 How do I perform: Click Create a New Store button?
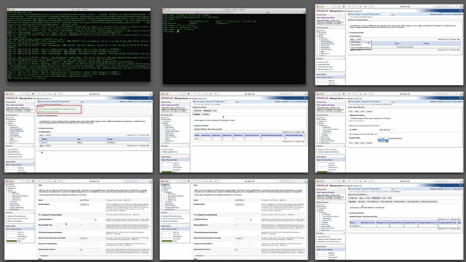(396, 138)
